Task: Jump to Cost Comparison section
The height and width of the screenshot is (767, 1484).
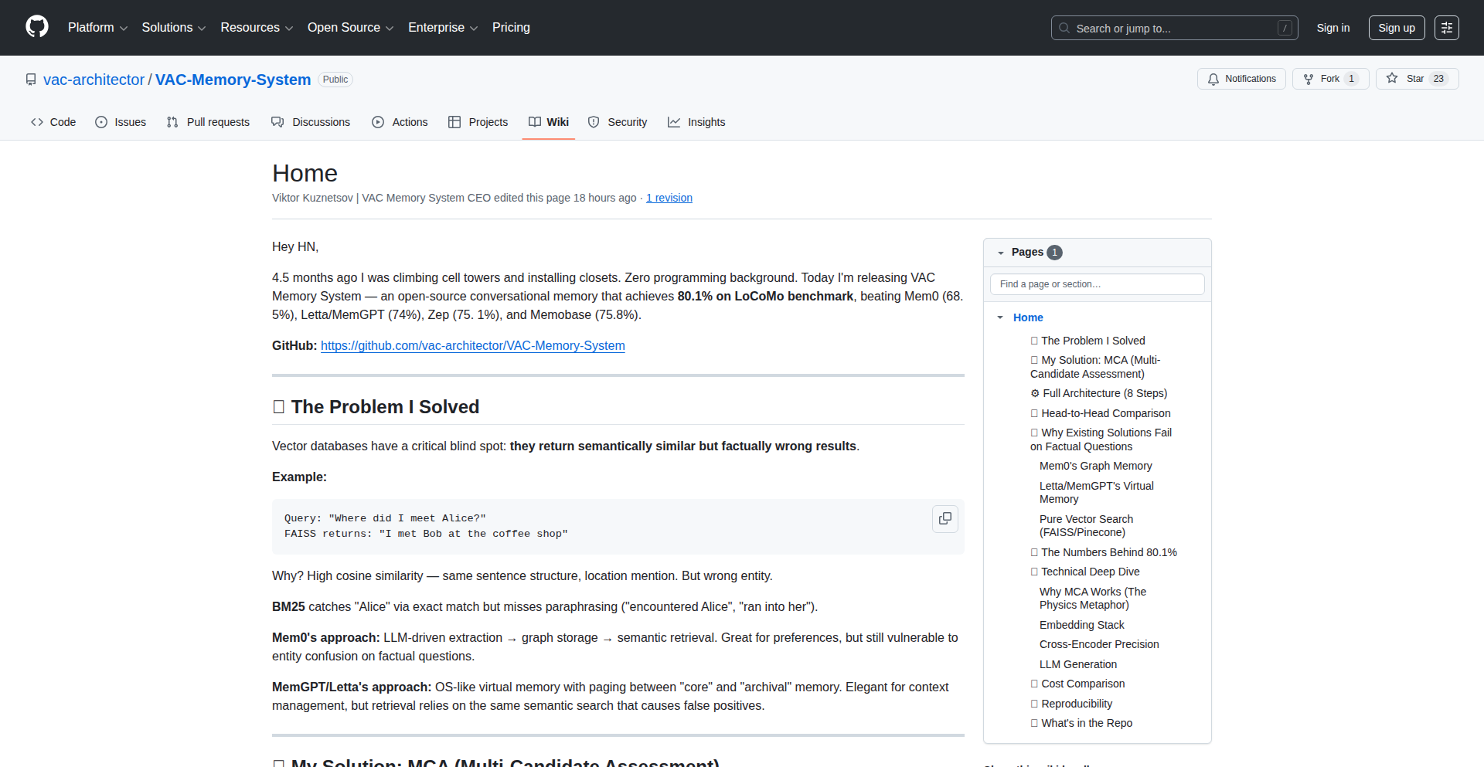Action: click(1077, 684)
